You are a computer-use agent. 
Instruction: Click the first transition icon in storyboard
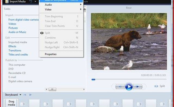tap(23, 104)
